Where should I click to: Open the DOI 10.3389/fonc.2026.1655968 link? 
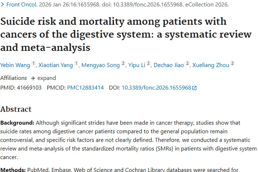pos(156,88)
